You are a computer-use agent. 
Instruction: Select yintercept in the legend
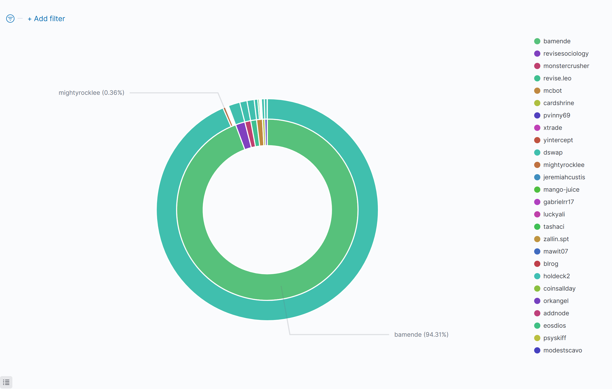click(x=558, y=140)
